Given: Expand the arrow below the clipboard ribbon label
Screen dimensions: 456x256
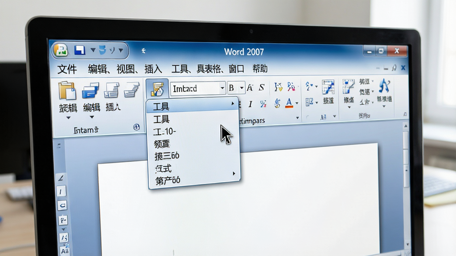Looking at the screenshot, I should [x=68, y=118].
